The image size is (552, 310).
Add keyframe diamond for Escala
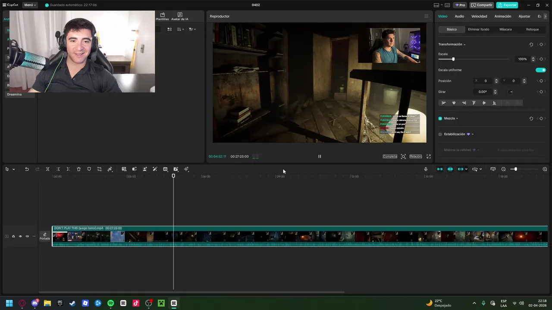(x=541, y=59)
